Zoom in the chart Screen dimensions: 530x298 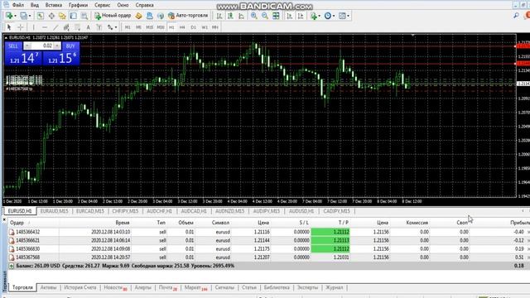coord(254,16)
